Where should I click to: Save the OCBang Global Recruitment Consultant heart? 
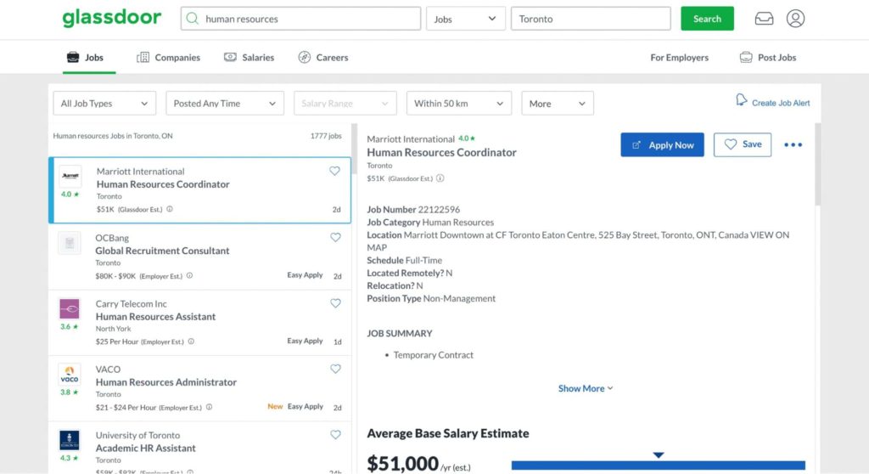coord(335,237)
